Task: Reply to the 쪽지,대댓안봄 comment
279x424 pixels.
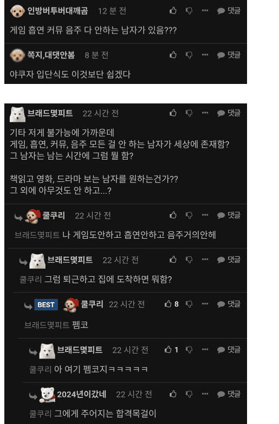Action: click(229, 55)
